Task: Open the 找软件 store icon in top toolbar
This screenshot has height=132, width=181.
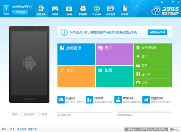Action: coord(69,9)
